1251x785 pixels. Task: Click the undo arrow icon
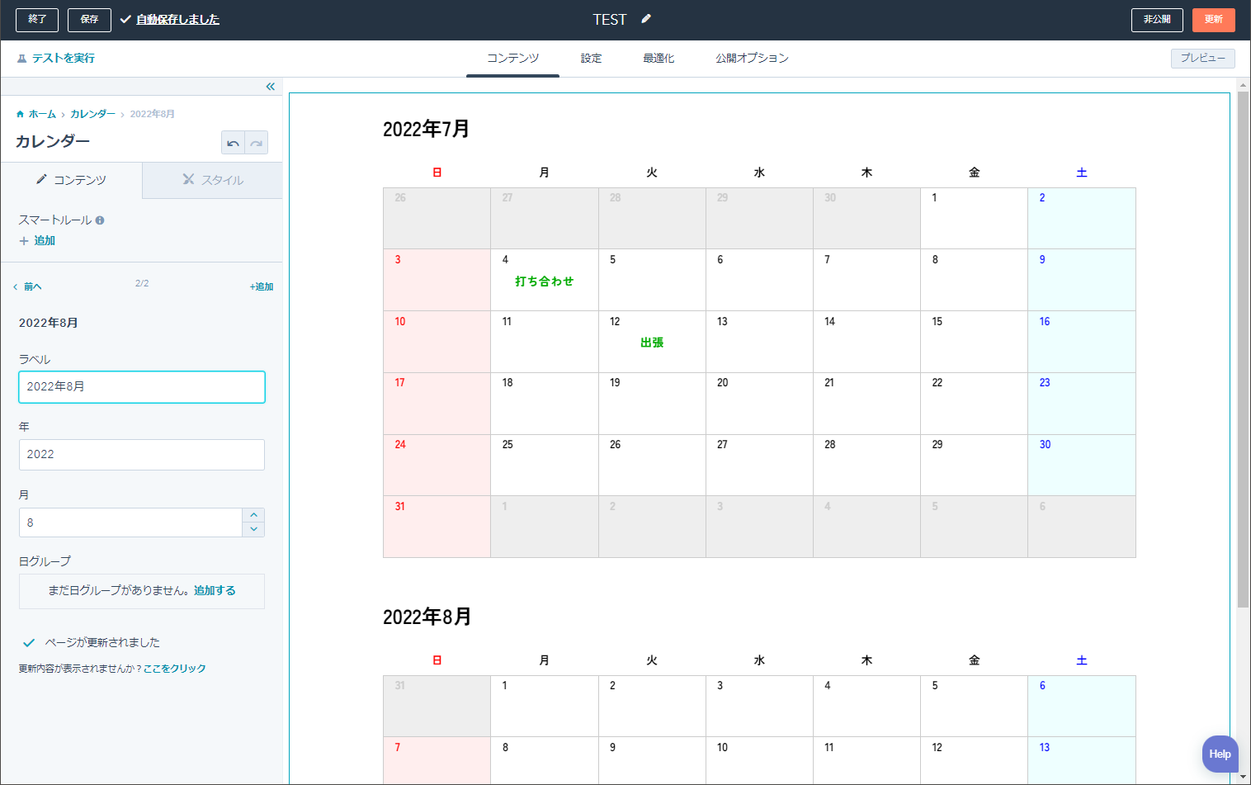(233, 143)
